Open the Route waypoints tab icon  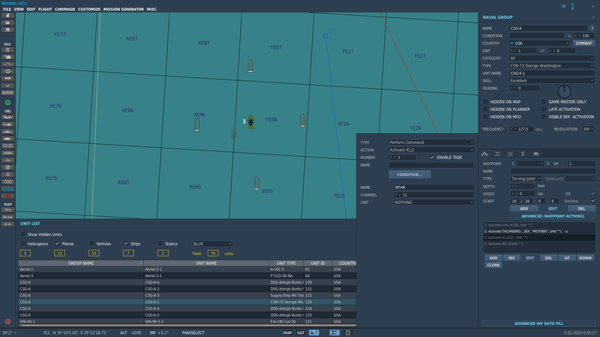(x=485, y=154)
